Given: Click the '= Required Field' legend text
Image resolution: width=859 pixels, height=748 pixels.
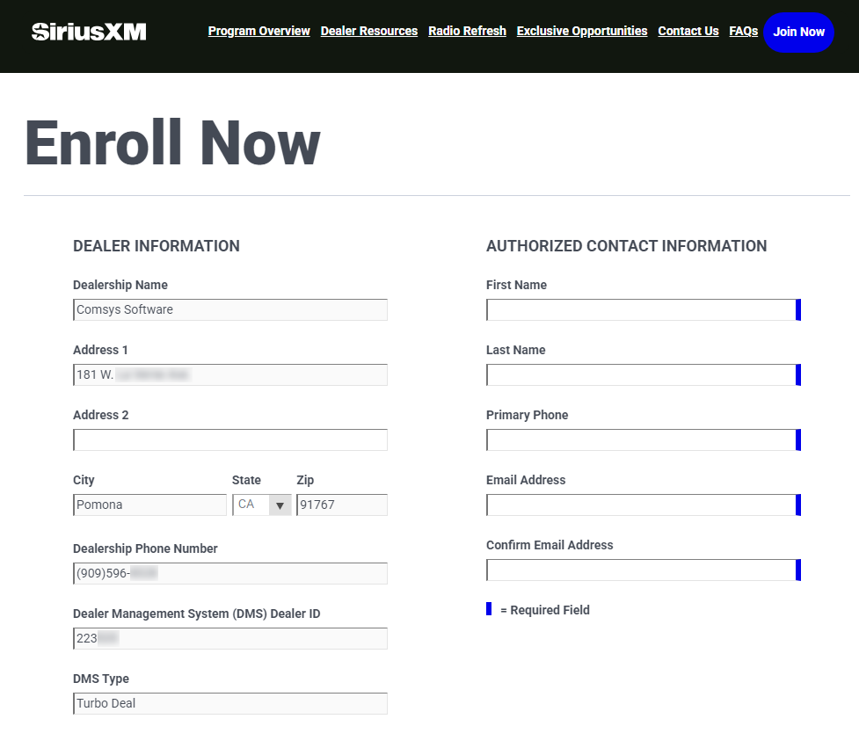Looking at the screenshot, I should coord(545,610).
